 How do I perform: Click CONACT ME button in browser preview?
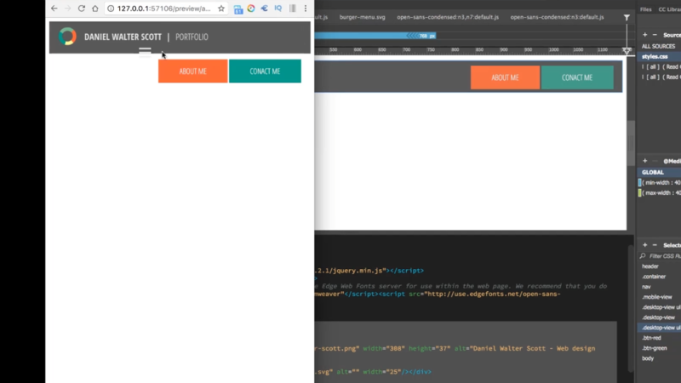(x=265, y=71)
